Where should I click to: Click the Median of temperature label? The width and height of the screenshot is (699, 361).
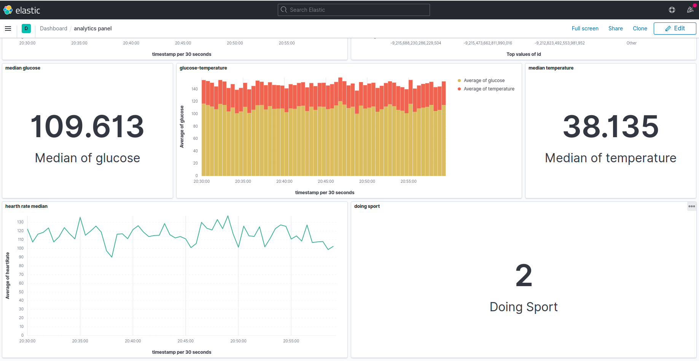(611, 158)
